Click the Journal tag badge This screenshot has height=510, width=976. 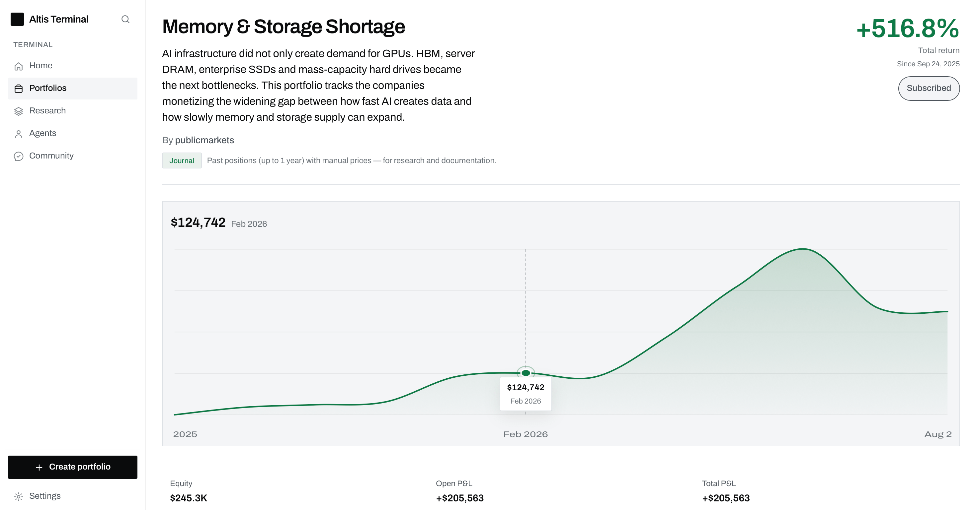pyautogui.click(x=182, y=160)
